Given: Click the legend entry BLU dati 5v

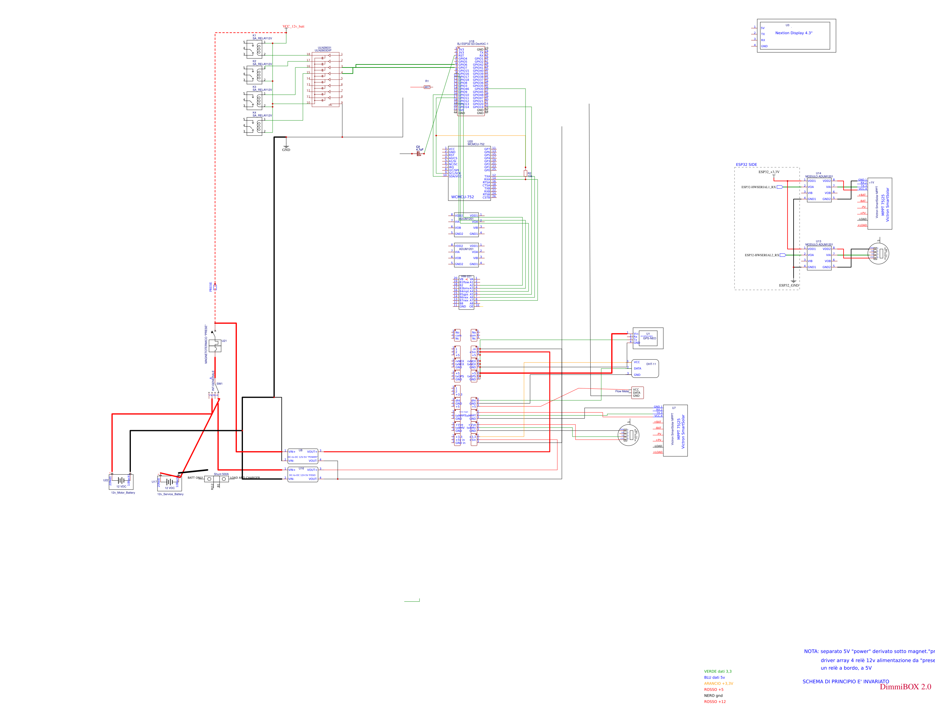Looking at the screenshot, I should click(x=715, y=677).
